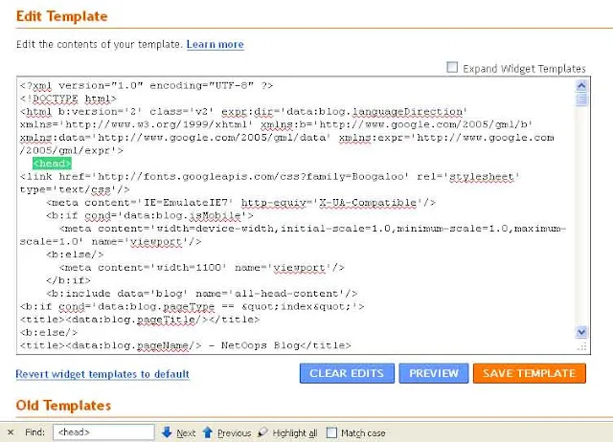
Task: Close the find bar with X
Action: pos(11,432)
